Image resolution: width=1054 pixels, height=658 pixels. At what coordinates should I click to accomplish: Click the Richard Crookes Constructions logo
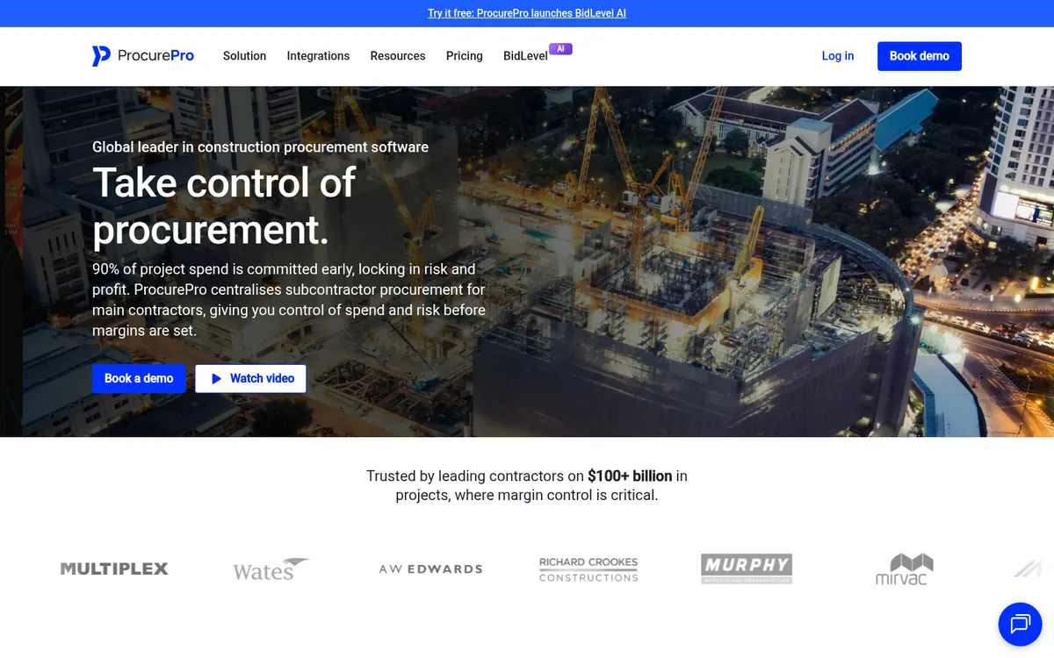click(x=588, y=569)
